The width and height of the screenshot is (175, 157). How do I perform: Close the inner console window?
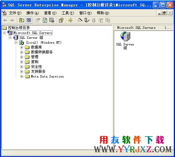click(x=170, y=13)
